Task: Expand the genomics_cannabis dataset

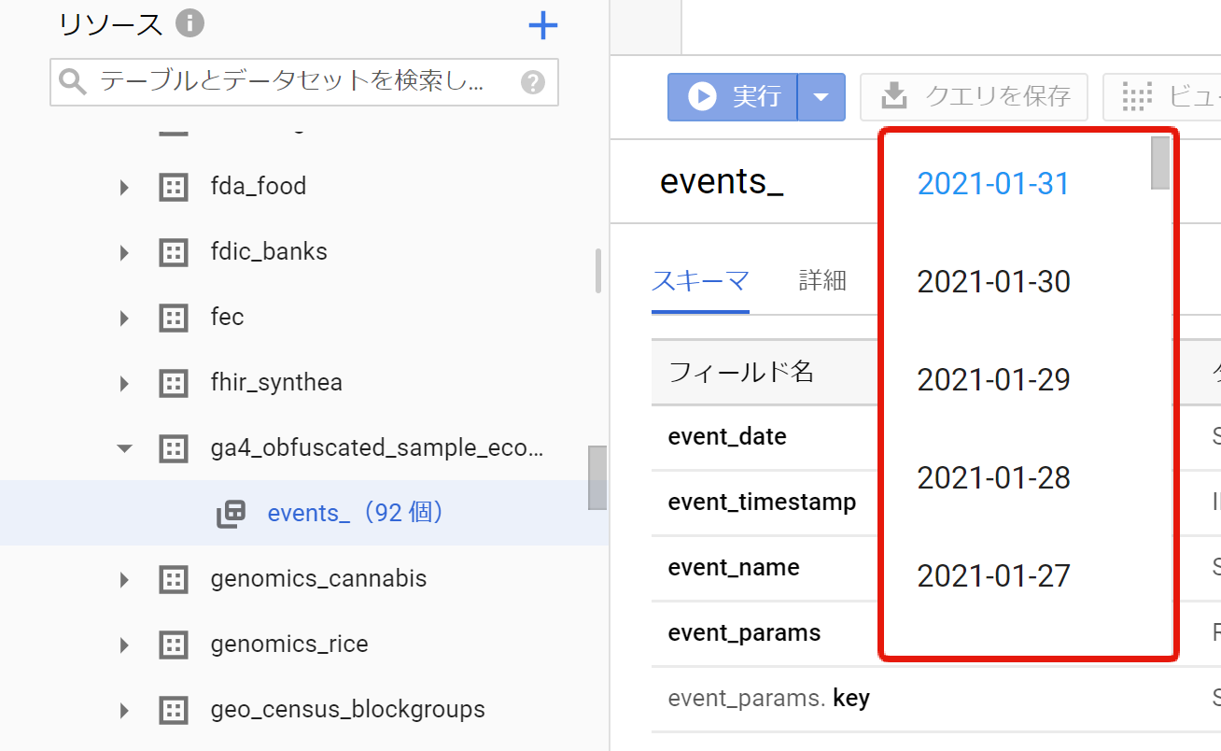Action: click(x=124, y=580)
